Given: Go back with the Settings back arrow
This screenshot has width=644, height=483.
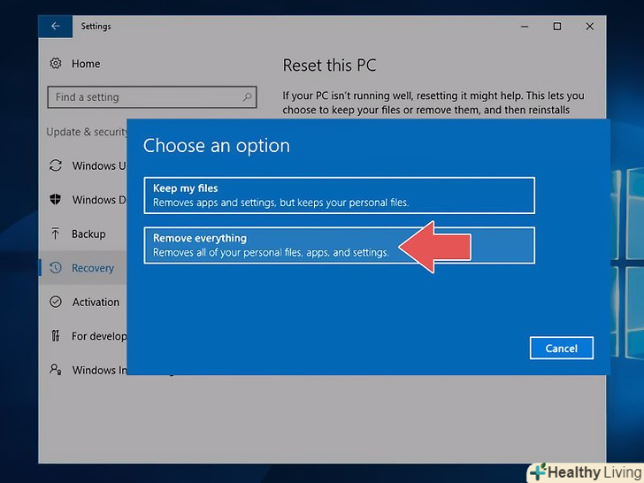Looking at the screenshot, I should click(56, 27).
